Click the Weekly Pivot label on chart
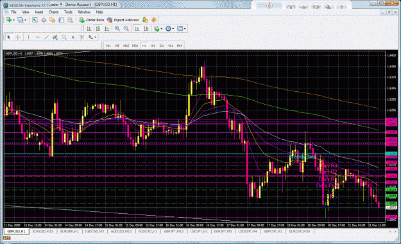The height and width of the screenshot is (244, 401). tap(302, 157)
